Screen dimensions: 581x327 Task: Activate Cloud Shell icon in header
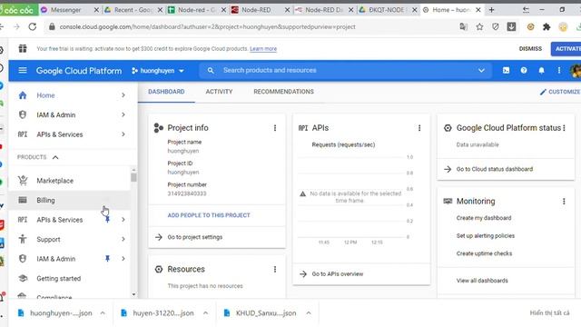point(506,71)
